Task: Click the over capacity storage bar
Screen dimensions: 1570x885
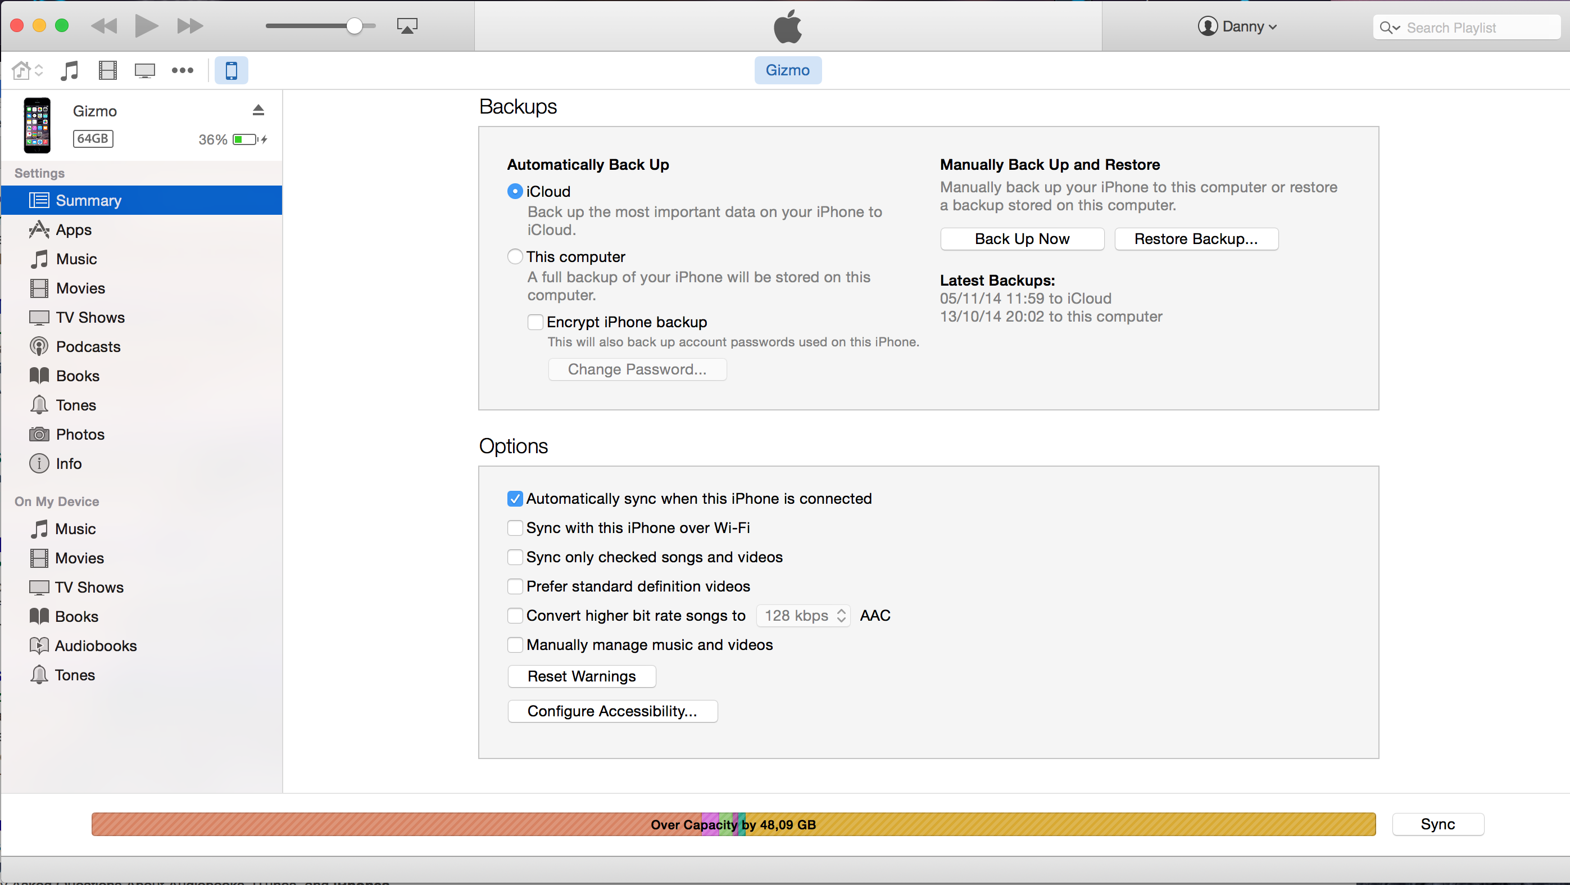Action: 733,825
